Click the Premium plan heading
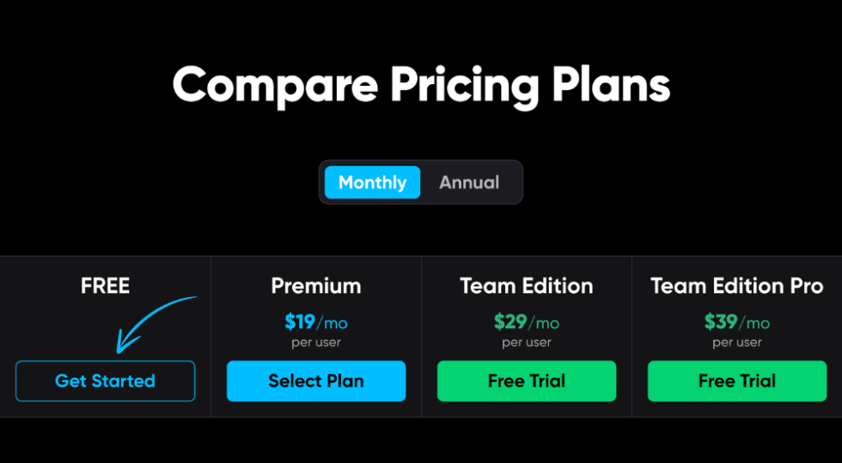842x463 pixels. tap(316, 286)
